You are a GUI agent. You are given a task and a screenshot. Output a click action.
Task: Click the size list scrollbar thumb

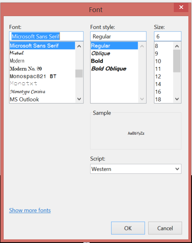point(177,61)
